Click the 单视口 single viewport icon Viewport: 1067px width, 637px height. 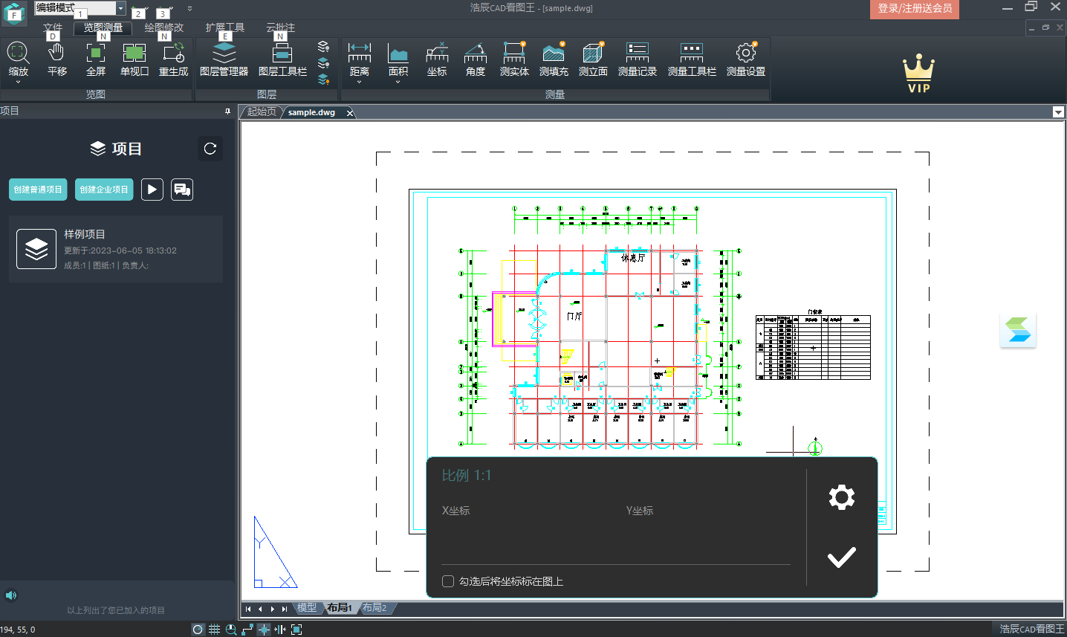pos(134,59)
